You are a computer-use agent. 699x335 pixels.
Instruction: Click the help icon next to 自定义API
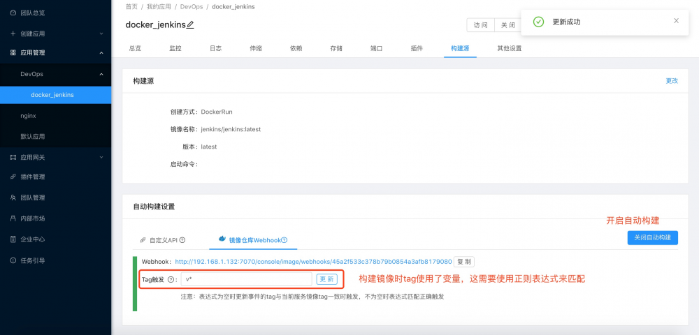pos(182,240)
